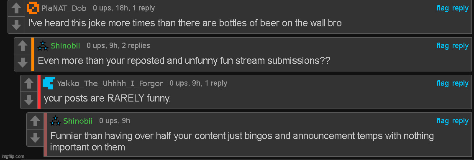Reply to Shinobii's reposted submissions comment
The height and width of the screenshot is (160, 474).
[460, 46]
